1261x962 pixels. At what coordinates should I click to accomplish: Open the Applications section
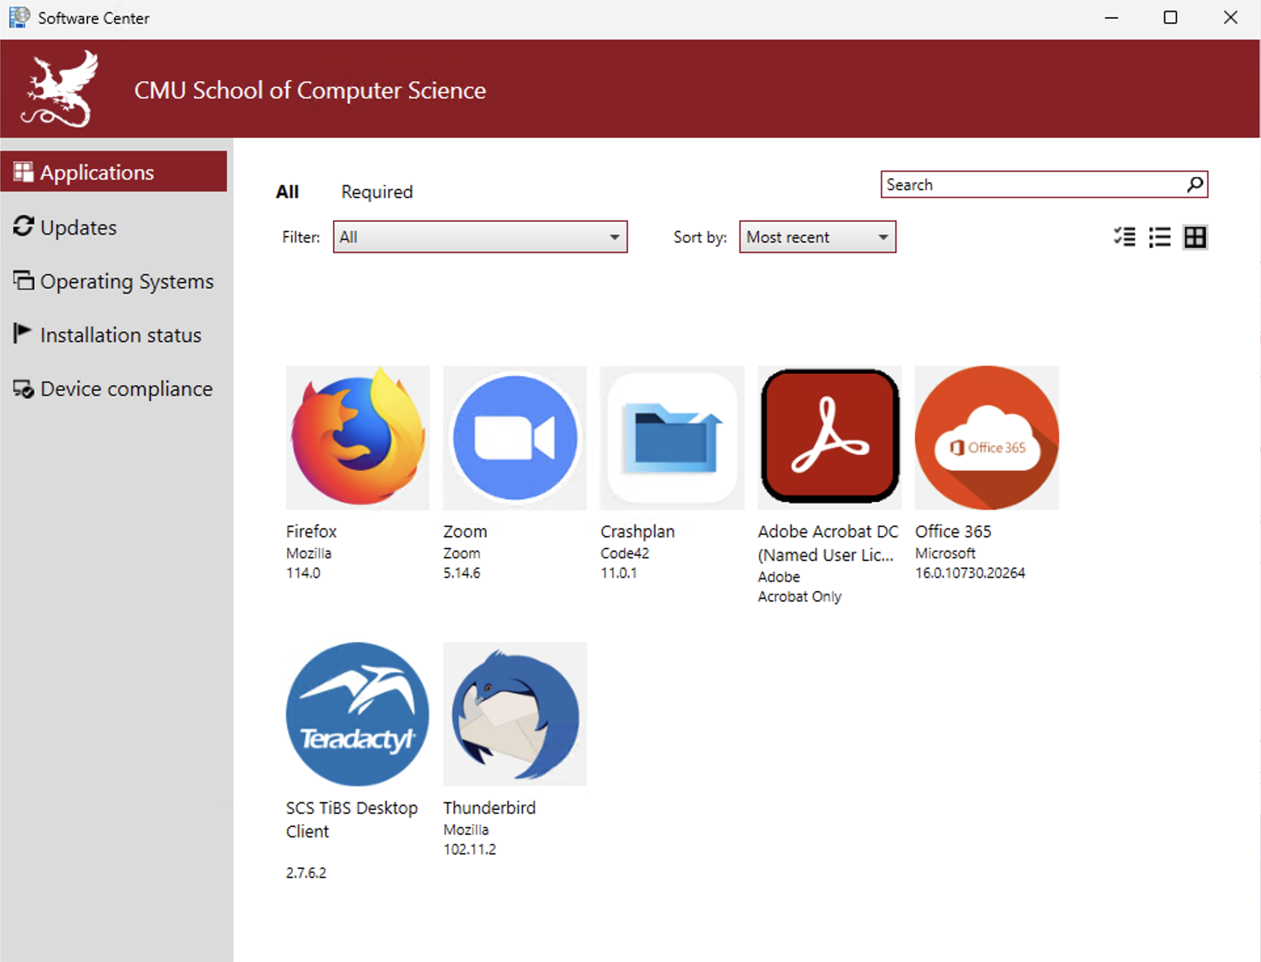pyautogui.click(x=114, y=172)
